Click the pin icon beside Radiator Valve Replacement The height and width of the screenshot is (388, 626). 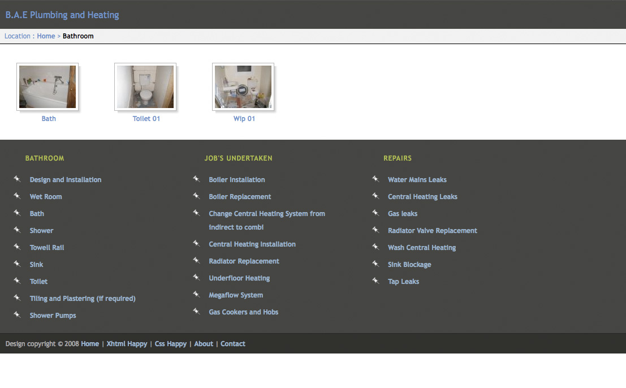[375, 230]
